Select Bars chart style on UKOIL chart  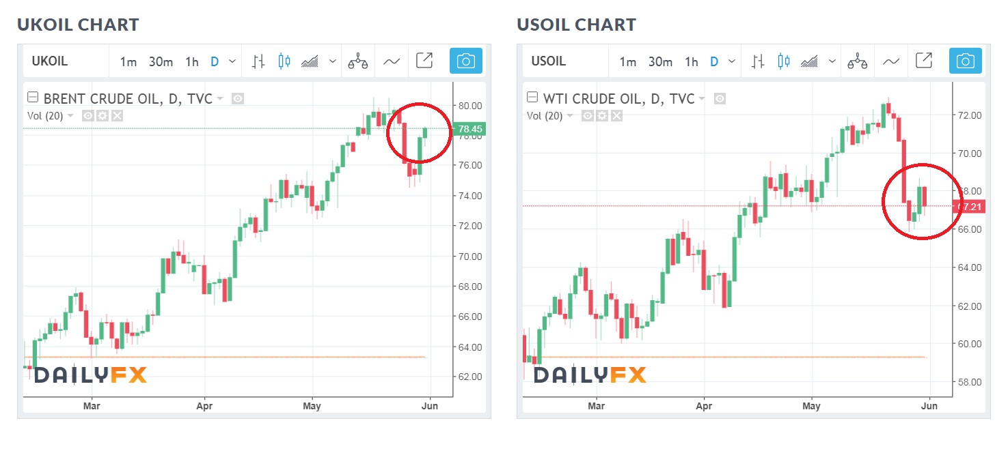[258, 61]
